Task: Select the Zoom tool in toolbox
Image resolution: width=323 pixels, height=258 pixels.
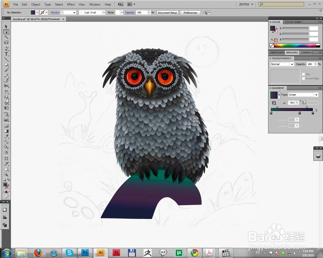Action: point(6,174)
